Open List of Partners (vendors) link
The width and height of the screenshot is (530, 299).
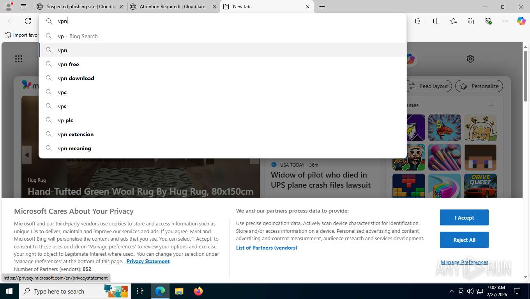tap(267, 248)
